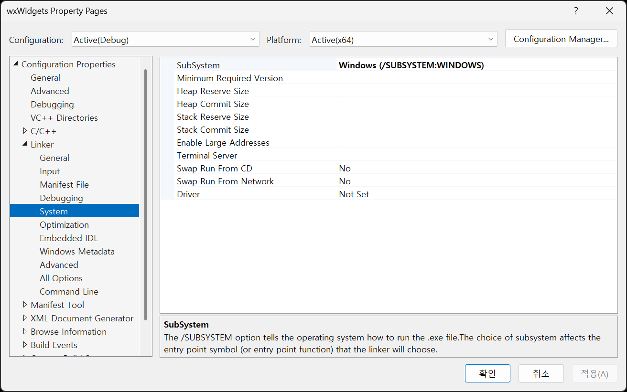
Task: Select Debugging under the Linker node
Action: click(x=61, y=198)
